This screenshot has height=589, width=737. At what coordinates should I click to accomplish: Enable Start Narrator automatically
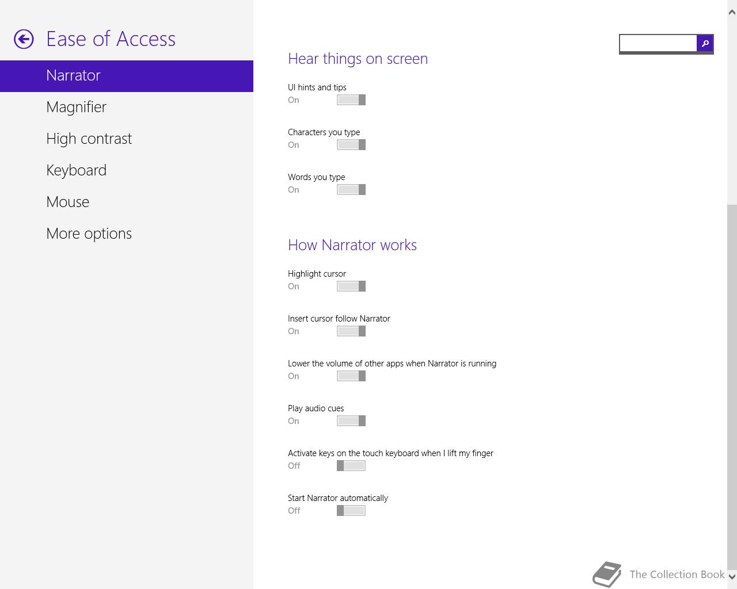tap(351, 511)
